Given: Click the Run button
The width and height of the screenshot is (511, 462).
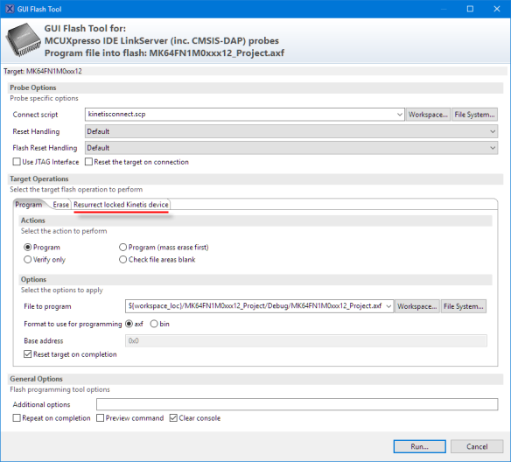Looking at the screenshot, I should pos(419,446).
